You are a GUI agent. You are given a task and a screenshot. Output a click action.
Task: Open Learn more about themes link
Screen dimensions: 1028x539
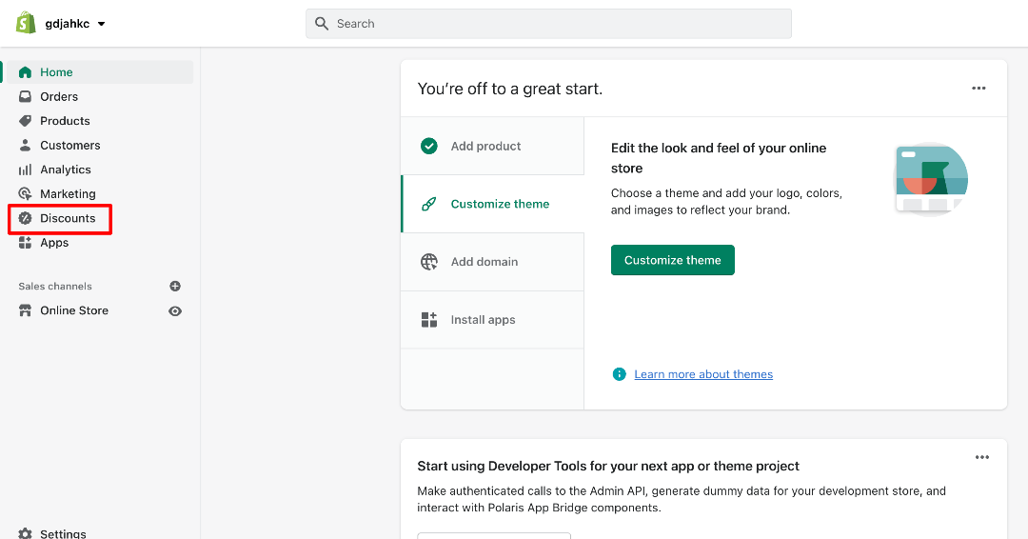click(x=703, y=373)
